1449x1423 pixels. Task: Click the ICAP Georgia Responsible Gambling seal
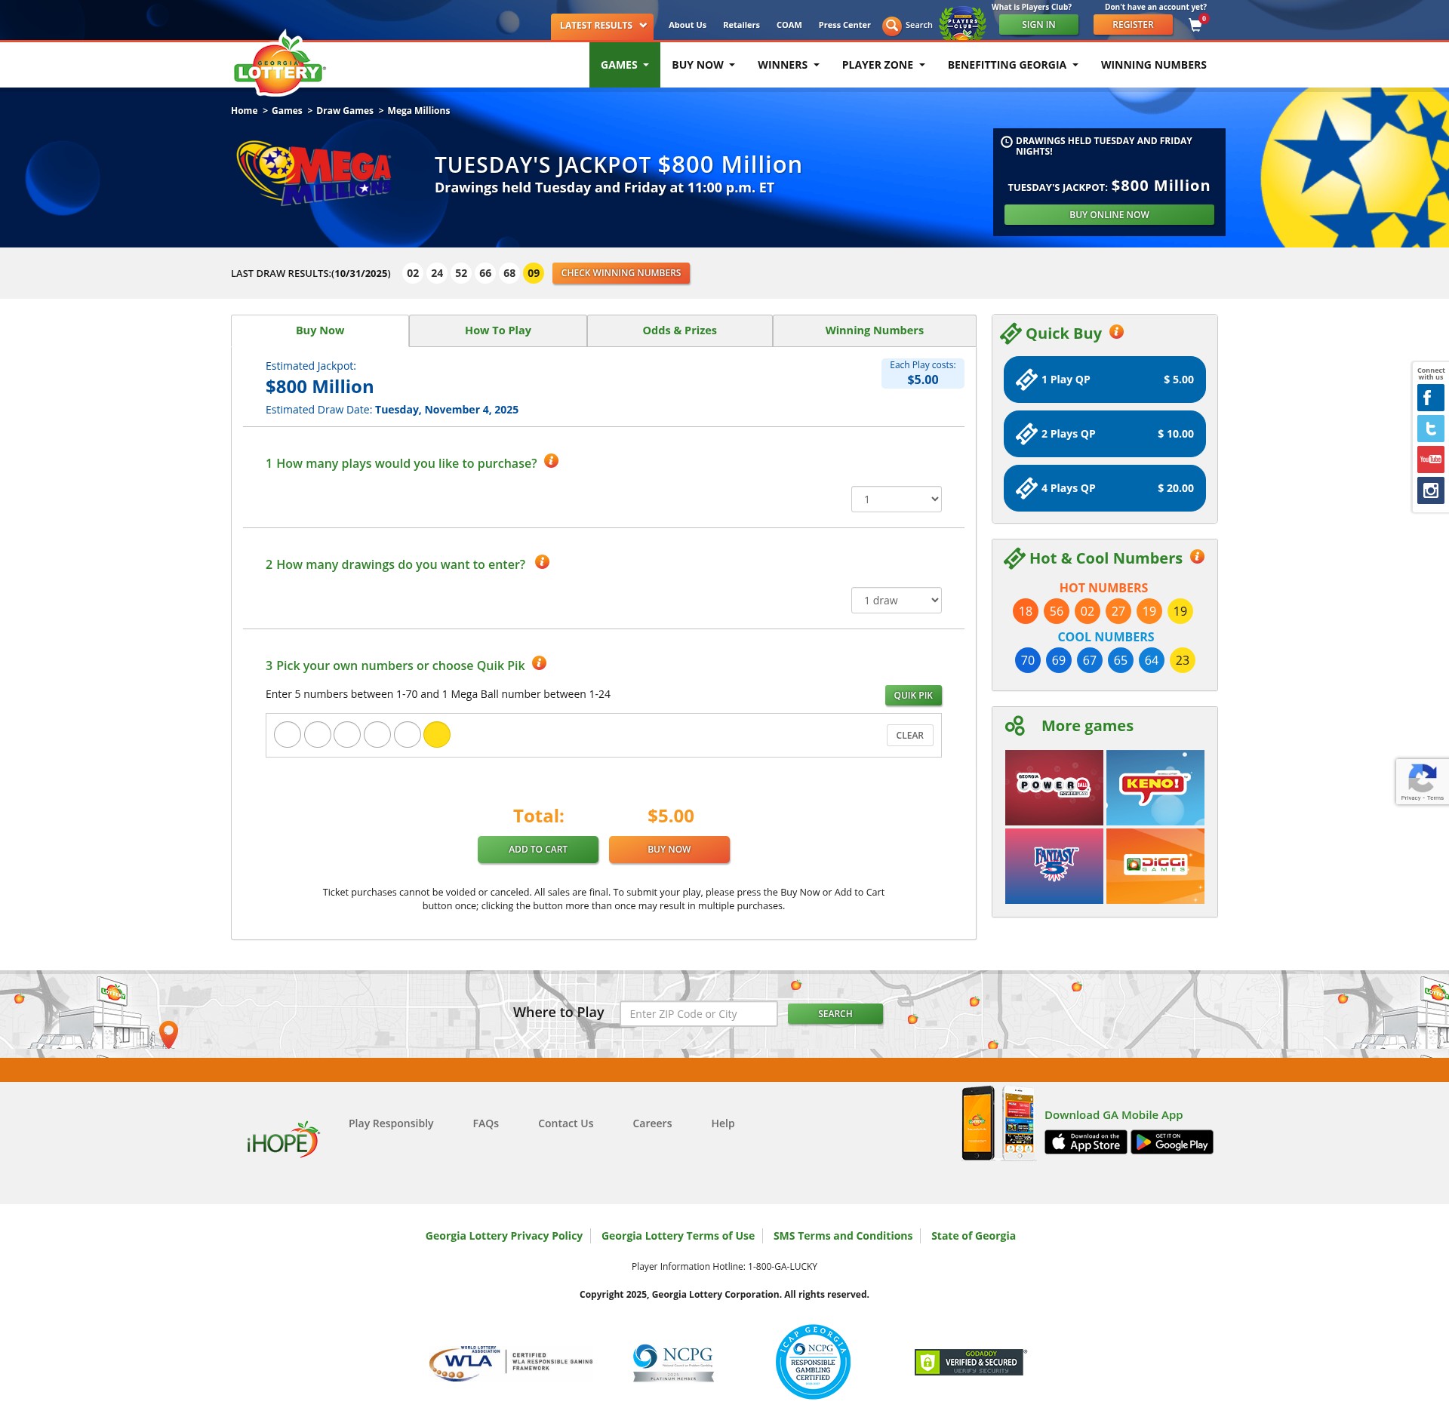813,1362
